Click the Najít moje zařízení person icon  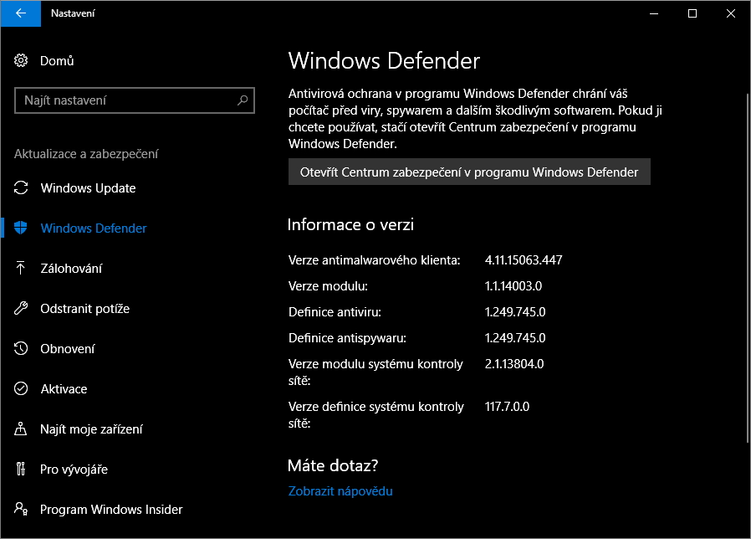coord(22,429)
